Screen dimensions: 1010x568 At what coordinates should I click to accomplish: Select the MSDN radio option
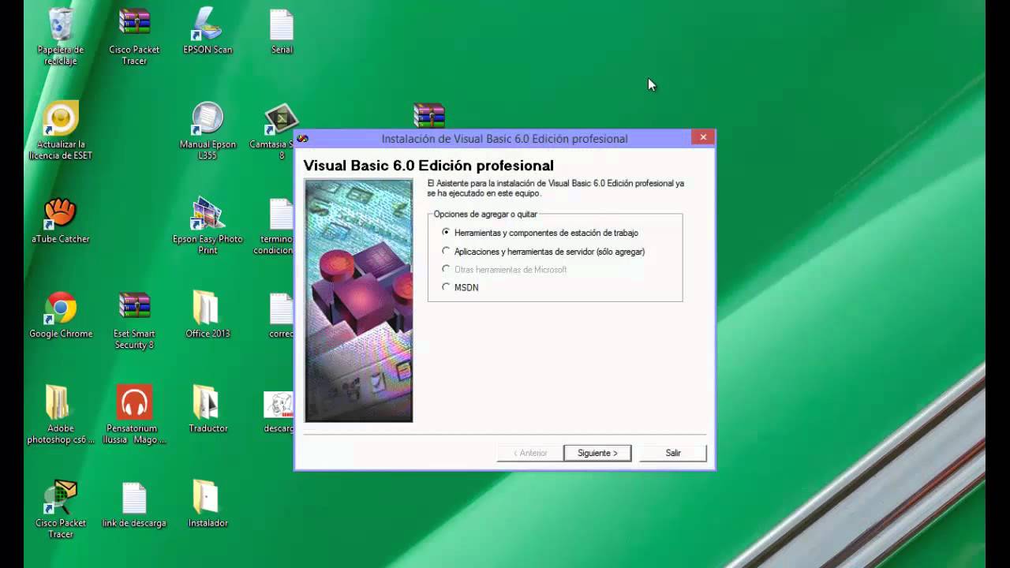point(461,287)
